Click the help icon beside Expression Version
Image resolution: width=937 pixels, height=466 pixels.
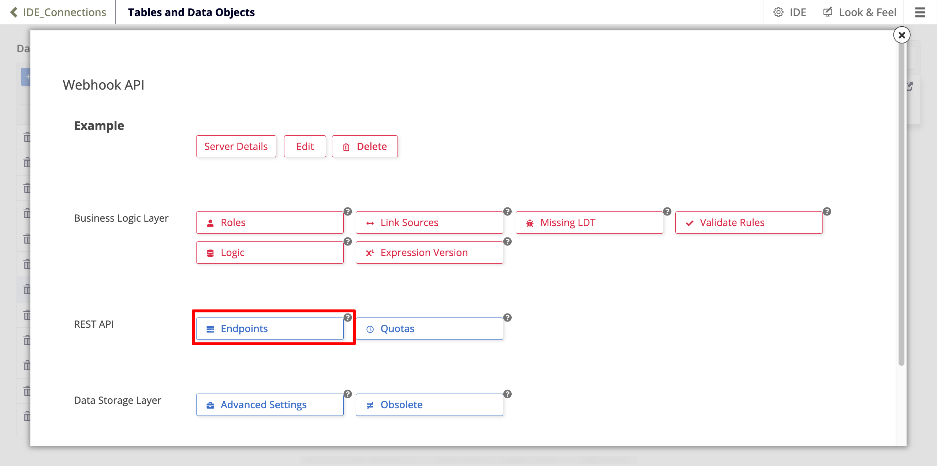(x=507, y=241)
